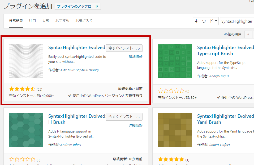Open 詳細情報 for SyntaxHighlighter Evolved
This screenshot has height=165, width=254.
pos(136,57)
